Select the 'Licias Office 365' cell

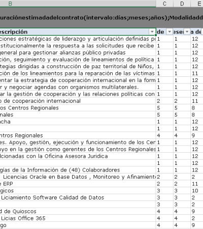pos(78,218)
